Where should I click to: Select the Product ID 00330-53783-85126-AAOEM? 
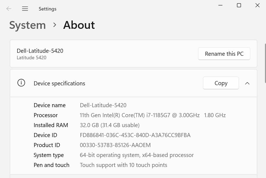coord(115,145)
